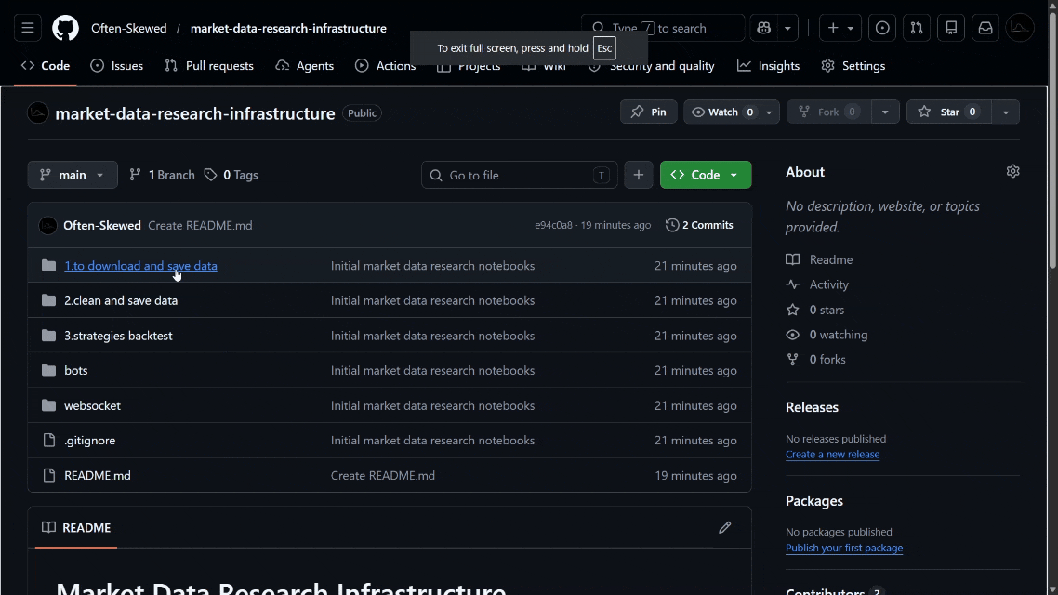Go to GitHub home via Octocat logo

point(65,28)
